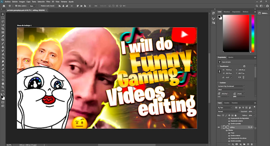Flip horizontally icon in Transform section
The image size is (270, 146).
coord(239,77)
